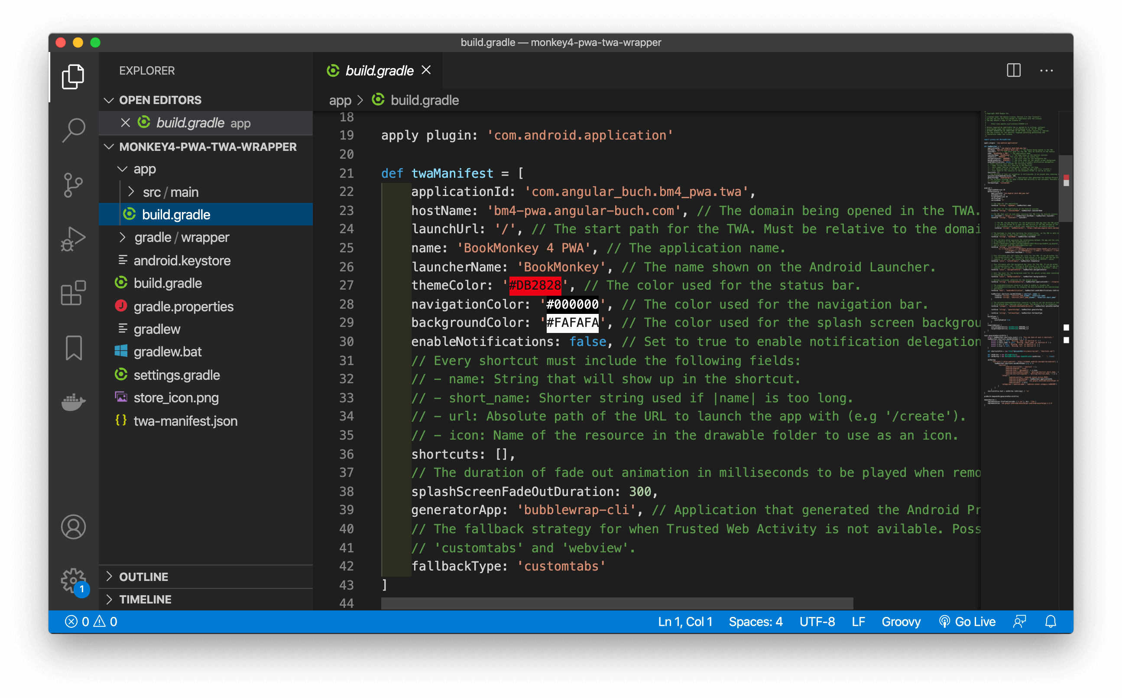Viewport: 1122px width, 698px height.
Task: Click line number 27 in gutter
Action: point(346,285)
